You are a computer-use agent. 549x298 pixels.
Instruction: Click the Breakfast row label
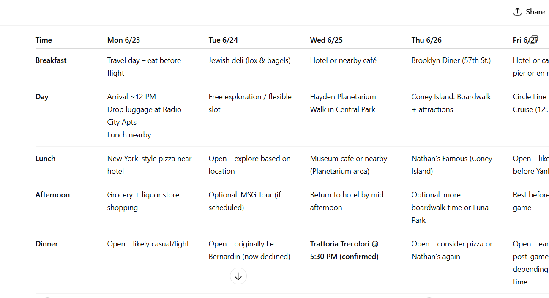tap(51, 60)
